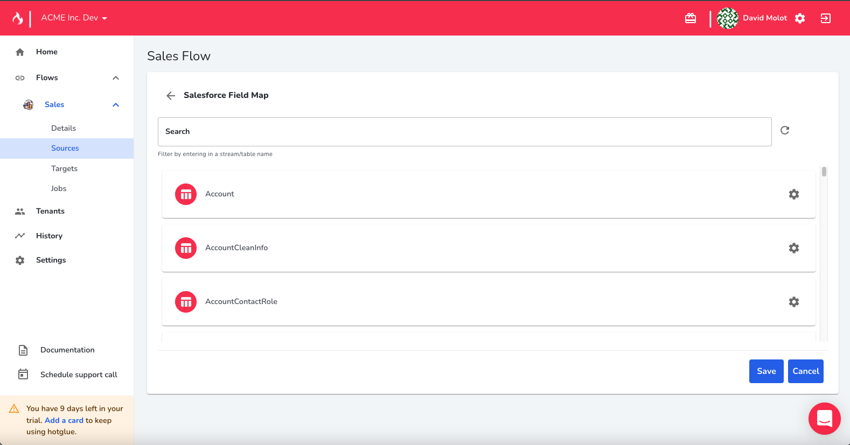Click the Home house icon

pyautogui.click(x=20, y=52)
